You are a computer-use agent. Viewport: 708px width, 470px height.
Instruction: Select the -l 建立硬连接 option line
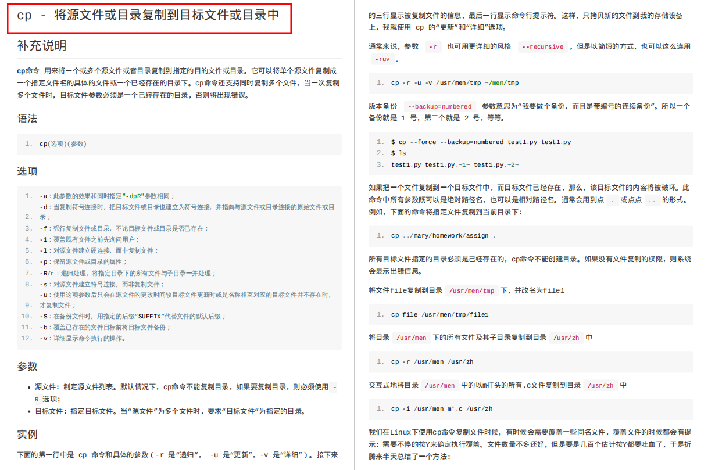pos(99,250)
